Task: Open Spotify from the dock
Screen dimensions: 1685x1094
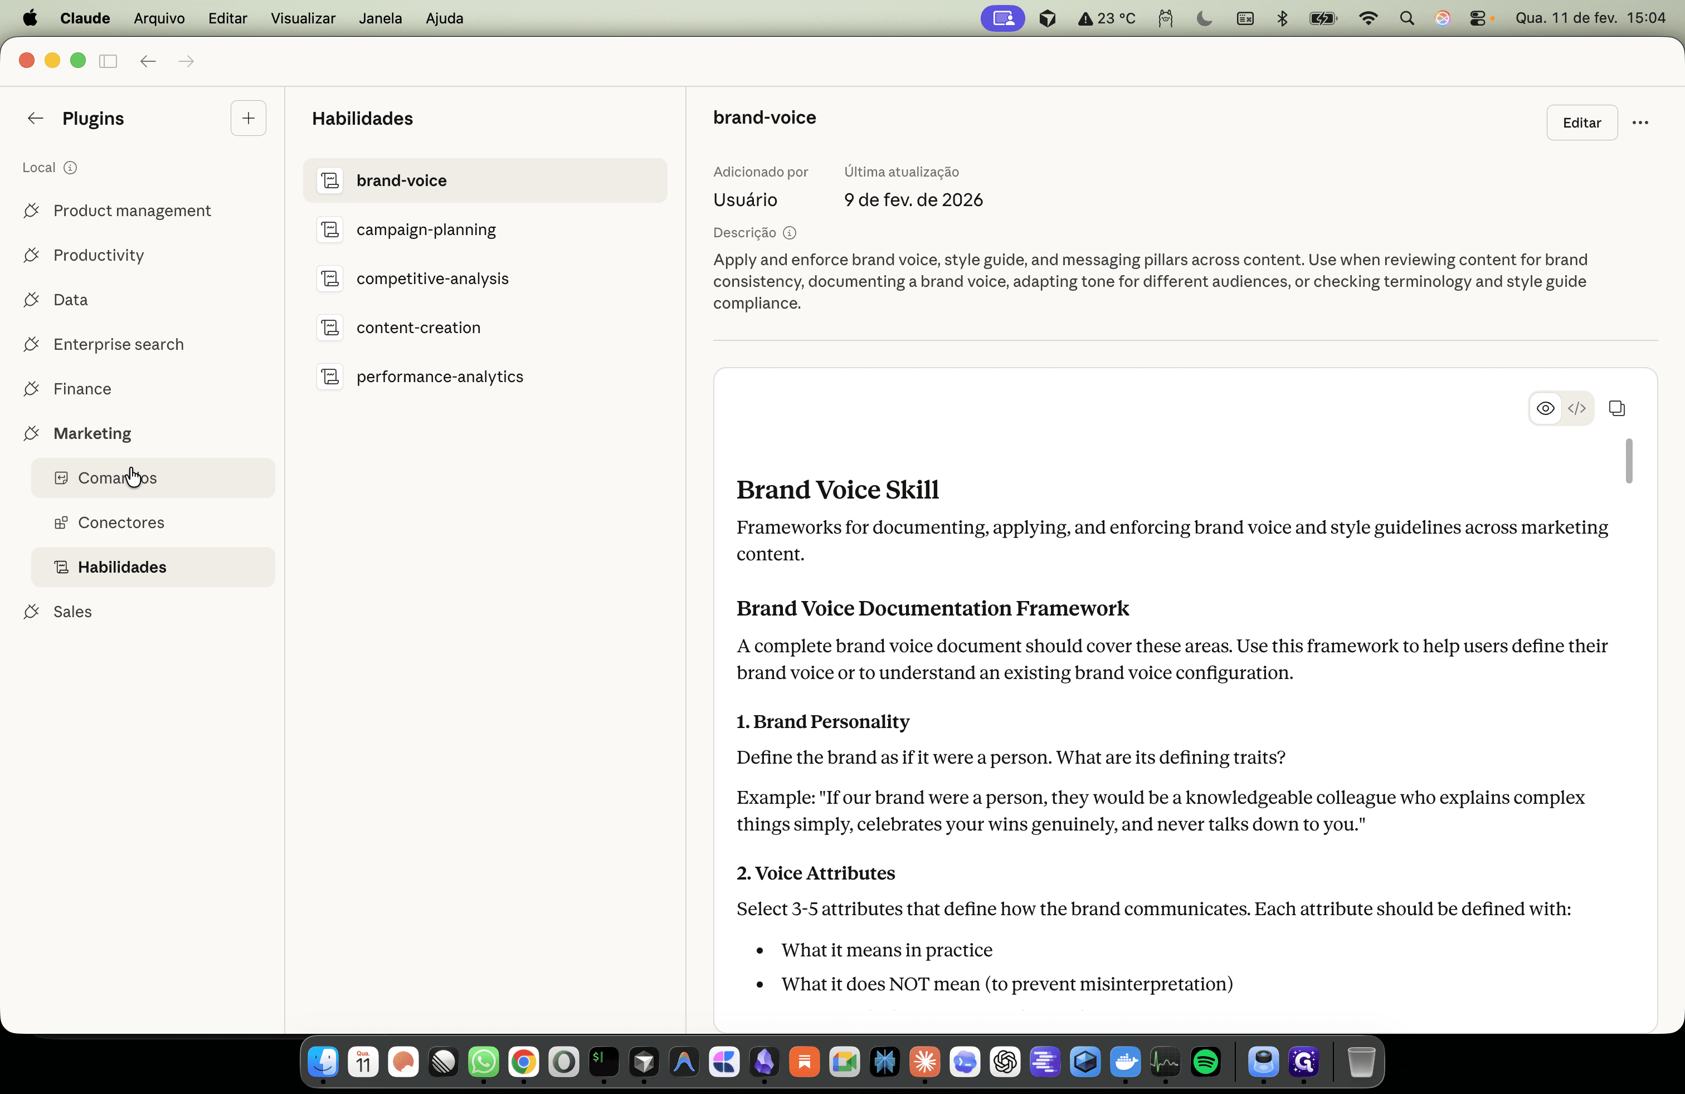Action: (1206, 1062)
